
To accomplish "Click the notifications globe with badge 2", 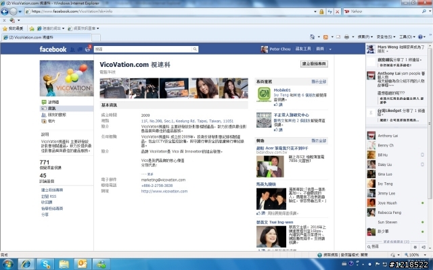I will point(88,49).
